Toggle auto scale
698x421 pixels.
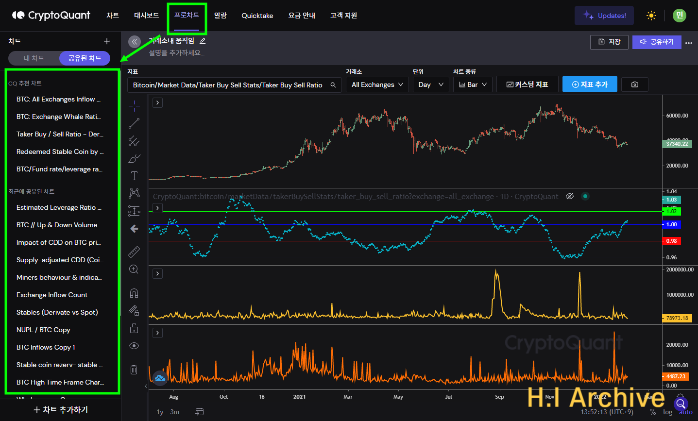tap(685, 412)
